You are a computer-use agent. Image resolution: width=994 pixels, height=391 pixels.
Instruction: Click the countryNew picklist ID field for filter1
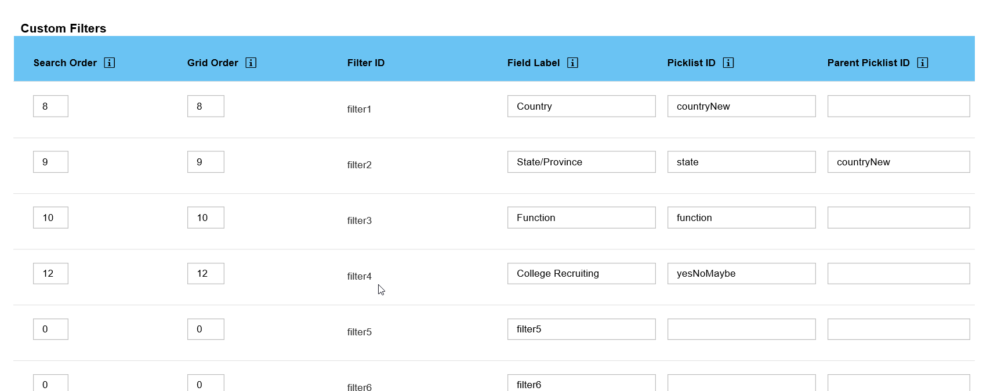[x=741, y=106]
